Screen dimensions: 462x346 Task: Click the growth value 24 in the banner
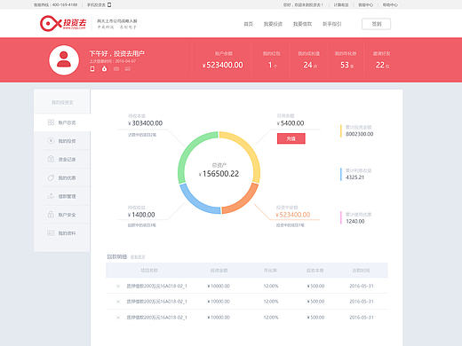coord(307,65)
